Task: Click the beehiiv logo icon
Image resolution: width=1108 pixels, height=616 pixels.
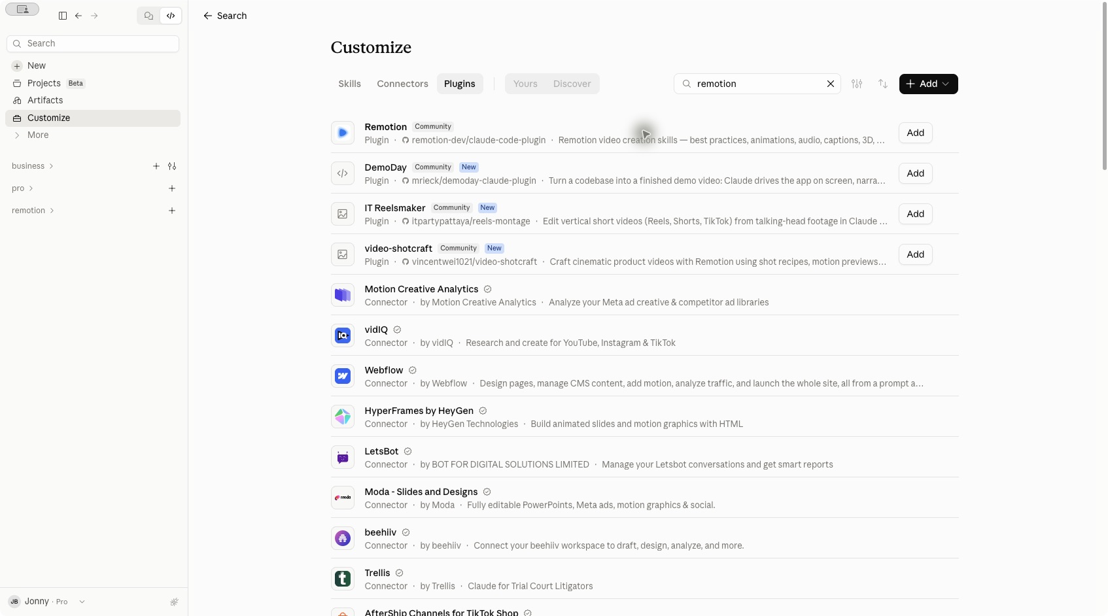Action: pos(343,538)
